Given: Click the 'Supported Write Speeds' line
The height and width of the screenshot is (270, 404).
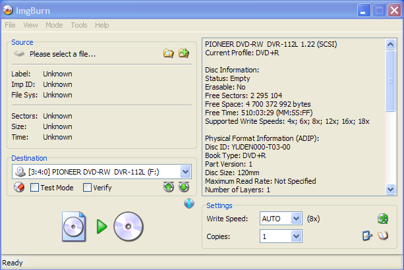Looking at the screenshot, I should tap(287, 121).
